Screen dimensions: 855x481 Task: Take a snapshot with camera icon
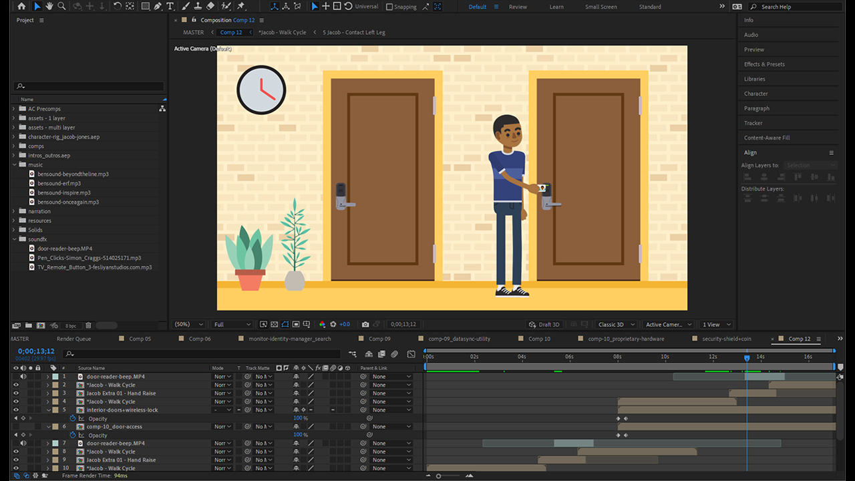365,324
